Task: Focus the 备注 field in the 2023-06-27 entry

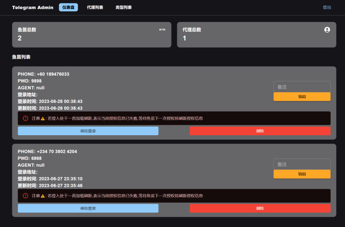Action: (x=302, y=164)
